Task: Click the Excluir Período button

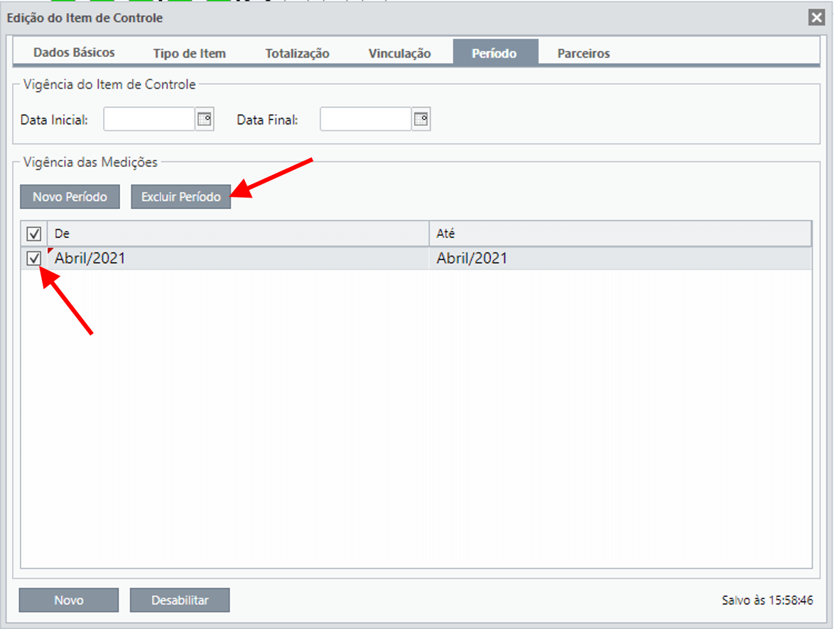Action: click(x=181, y=197)
